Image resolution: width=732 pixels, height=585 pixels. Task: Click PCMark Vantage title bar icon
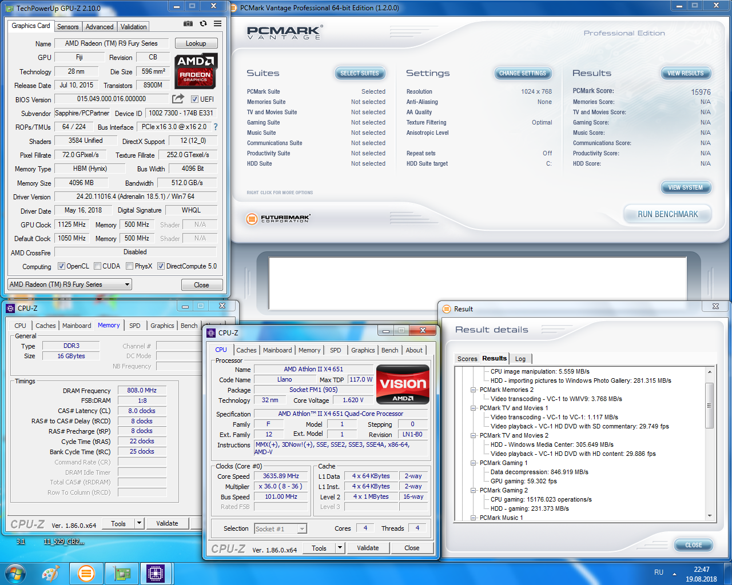(x=234, y=8)
